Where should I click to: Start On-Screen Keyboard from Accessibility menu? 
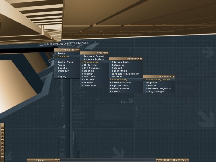coord(159,89)
